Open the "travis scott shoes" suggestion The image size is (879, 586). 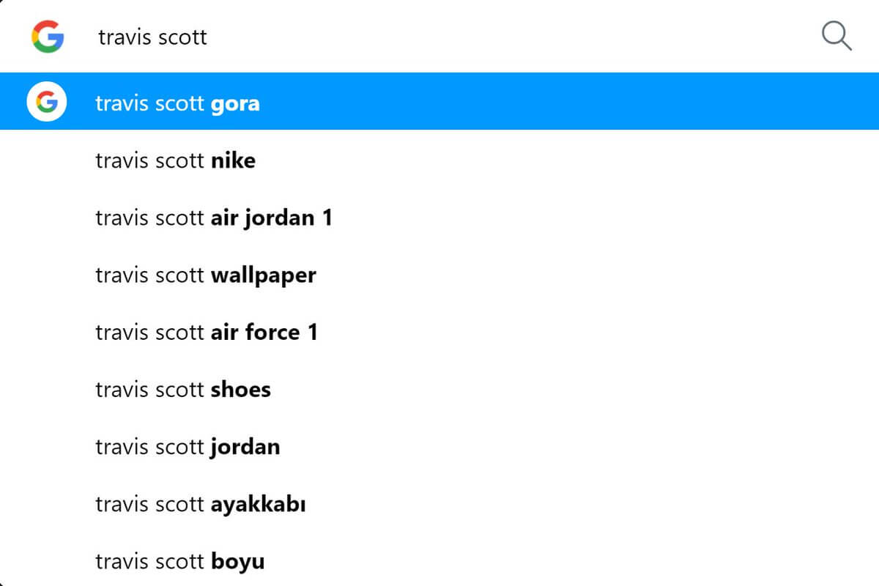(x=183, y=390)
